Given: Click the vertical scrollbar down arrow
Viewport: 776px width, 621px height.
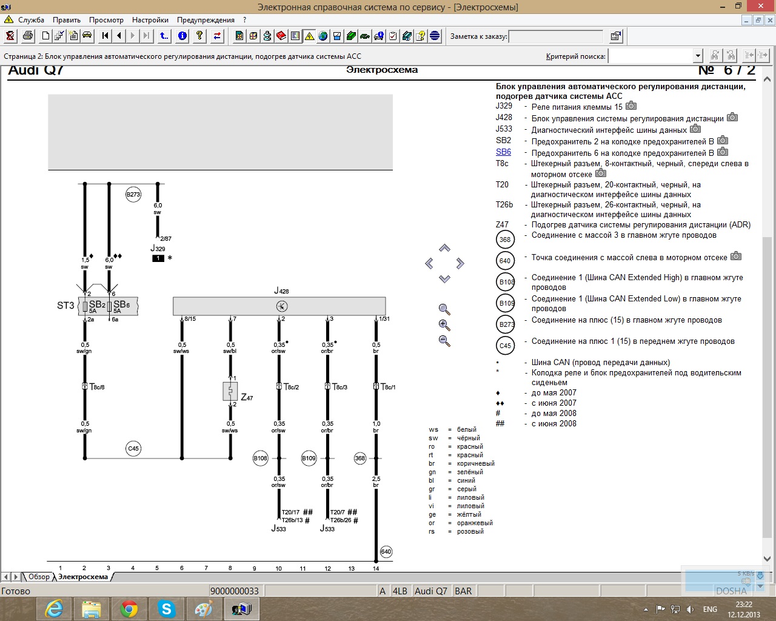Looking at the screenshot, I should (767, 559).
